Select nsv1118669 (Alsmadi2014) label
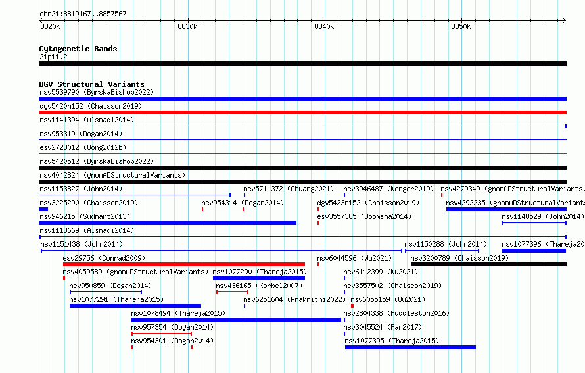The image size is (585, 373). [x=87, y=230]
